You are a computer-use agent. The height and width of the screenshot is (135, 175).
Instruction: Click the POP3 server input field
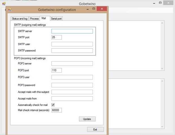72,63
